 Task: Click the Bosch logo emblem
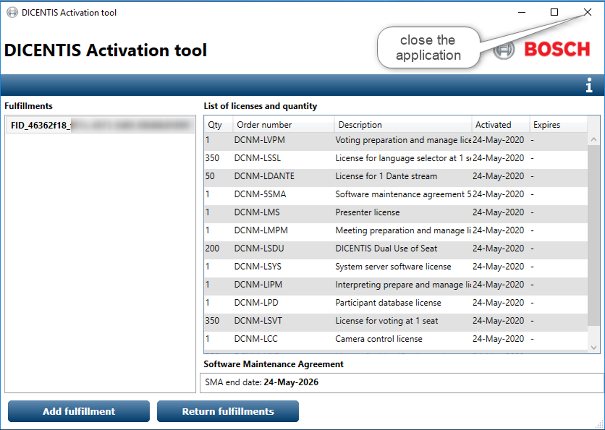(503, 50)
